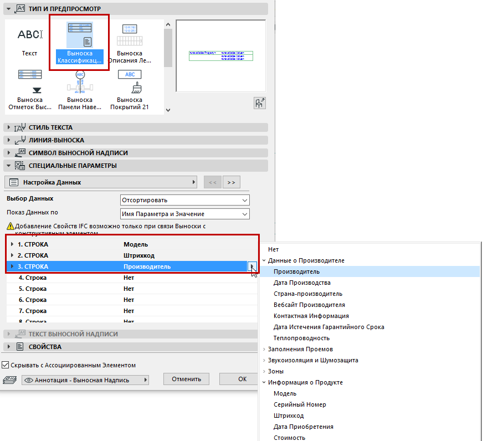Open the Настройка Данных page selector
The height and width of the screenshot is (441, 483).
tap(100, 182)
